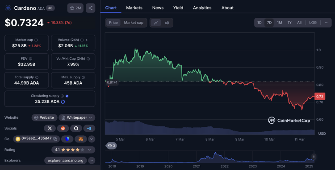The image size is (335, 170).
Task: Open the Markets tab
Action: (134, 8)
